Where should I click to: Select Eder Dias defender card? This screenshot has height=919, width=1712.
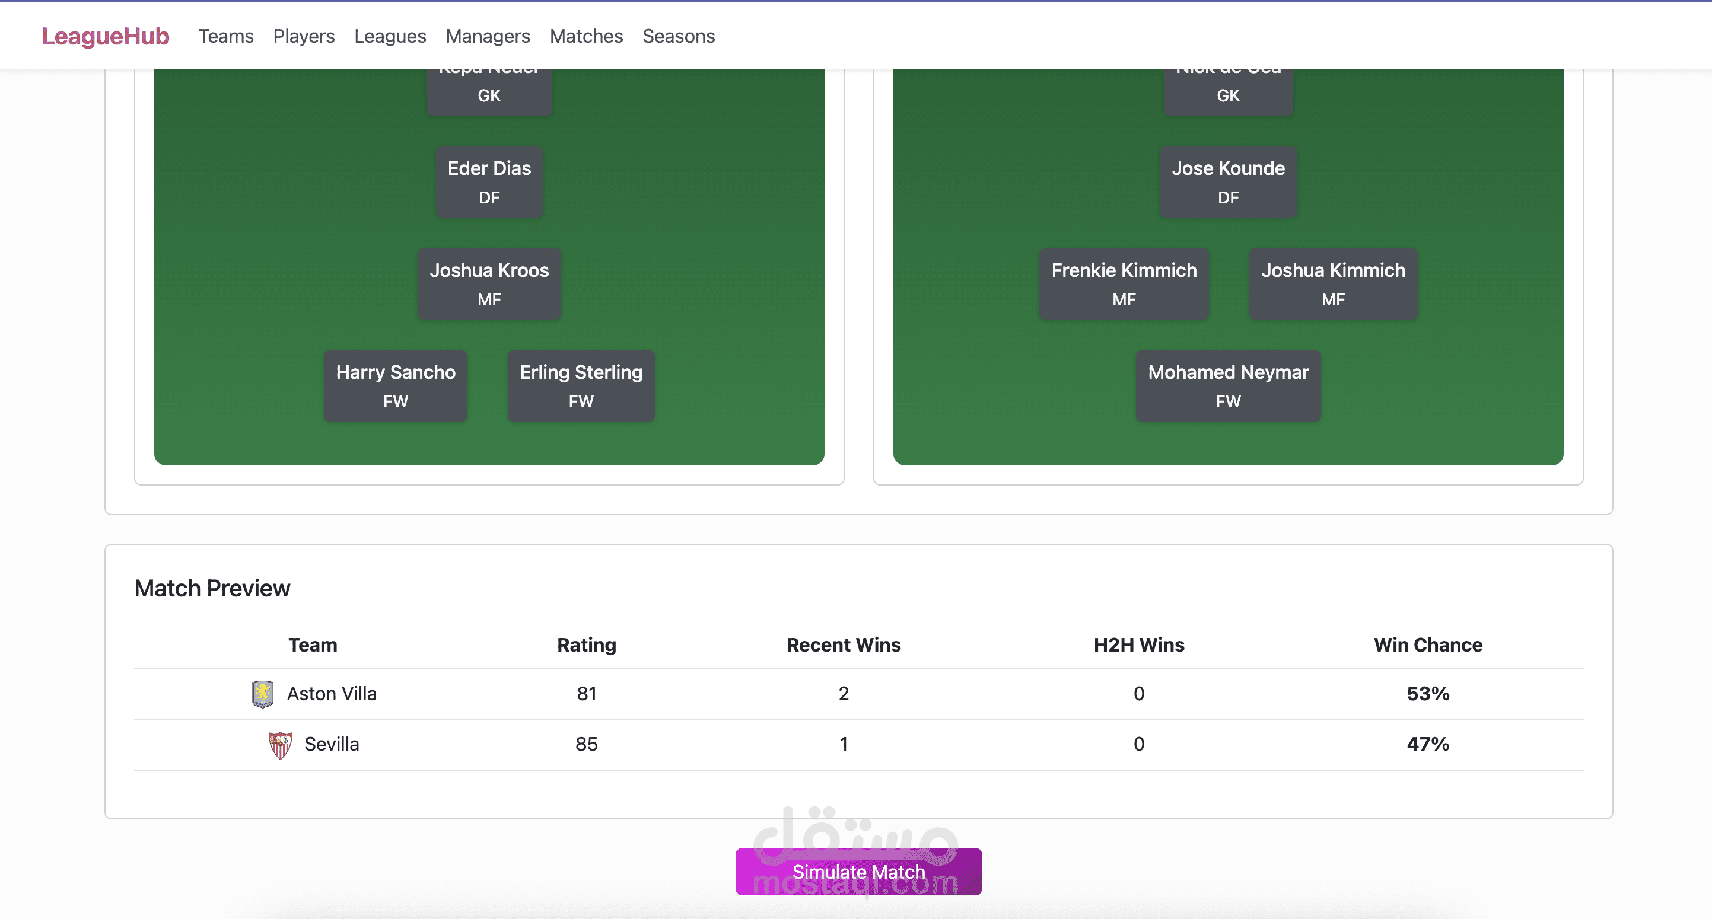489,182
